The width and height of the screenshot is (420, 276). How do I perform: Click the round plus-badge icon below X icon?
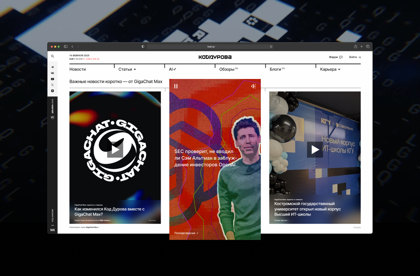(52, 91)
